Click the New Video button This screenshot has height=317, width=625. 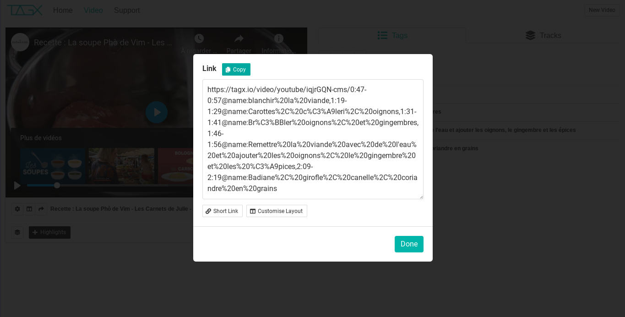point(602,10)
